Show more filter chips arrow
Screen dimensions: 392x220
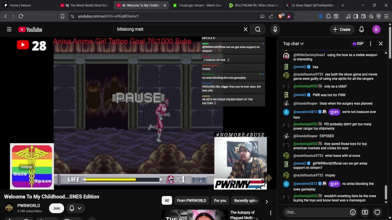[x=266, y=202]
